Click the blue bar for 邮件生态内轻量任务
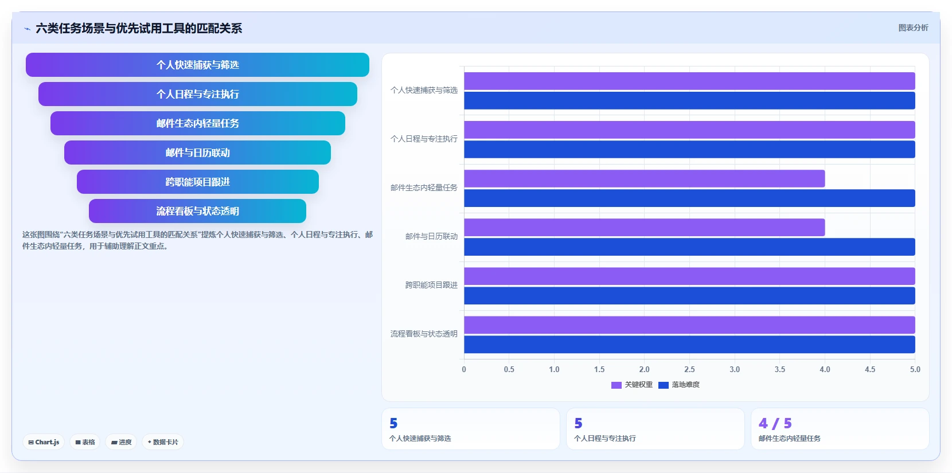Screen dimensions: 952x473 [x=689, y=198]
